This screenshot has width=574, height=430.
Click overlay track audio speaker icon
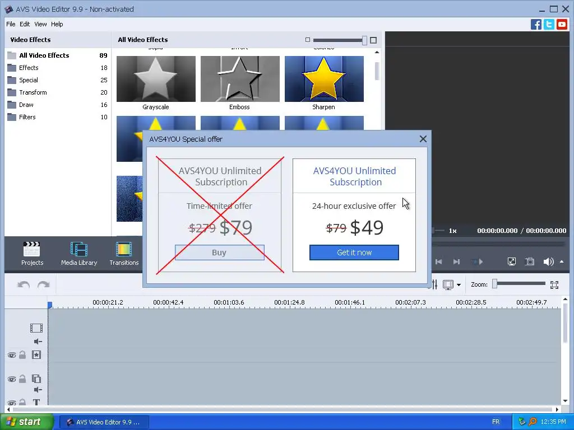tap(38, 390)
